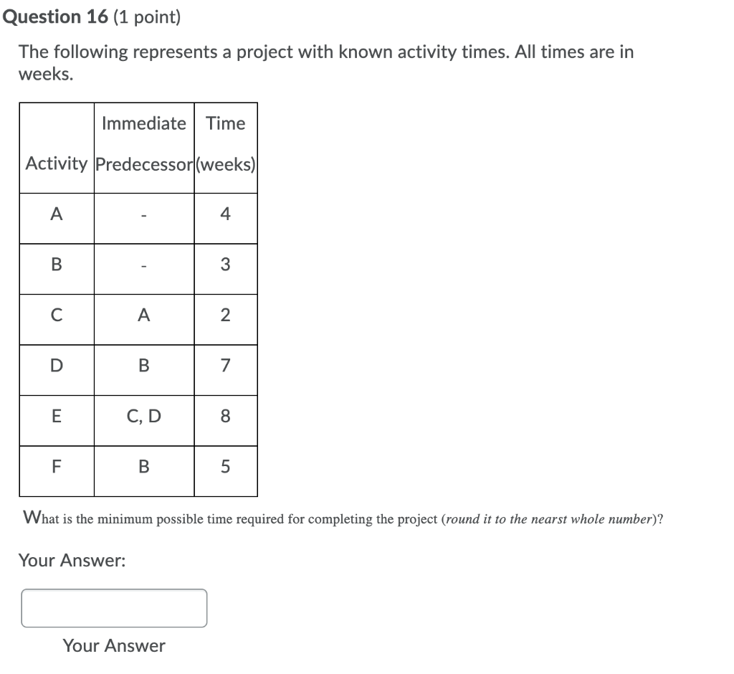Click the time value 4 for activity A

(x=226, y=218)
